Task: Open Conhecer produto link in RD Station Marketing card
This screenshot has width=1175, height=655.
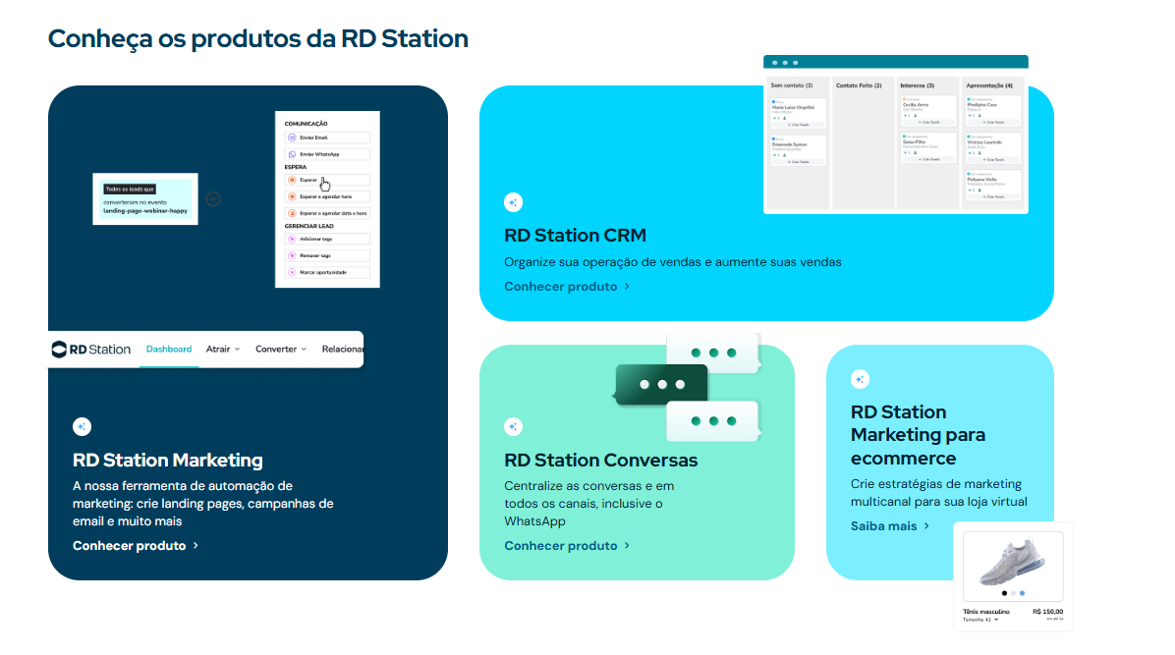Action: tap(136, 546)
